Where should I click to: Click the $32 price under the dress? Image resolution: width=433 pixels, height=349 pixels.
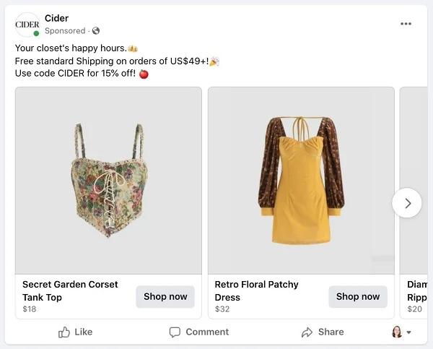(x=222, y=309)
